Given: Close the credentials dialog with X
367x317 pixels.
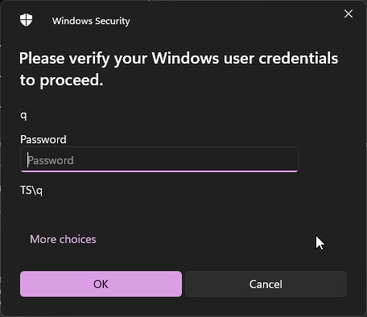Looking at the screenshot, I should point(348,14).
